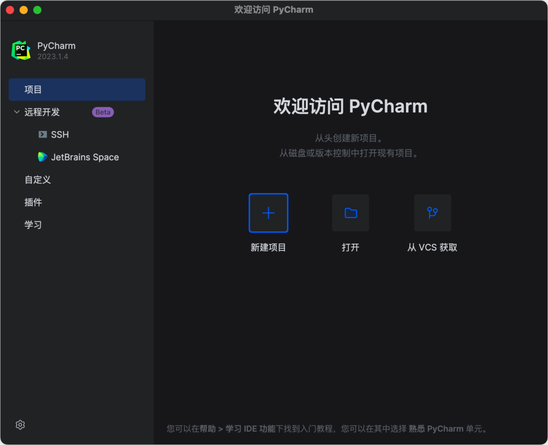548x445 pixels.
Task: Open the 插件 section
Action: click(x=33, y=202)
